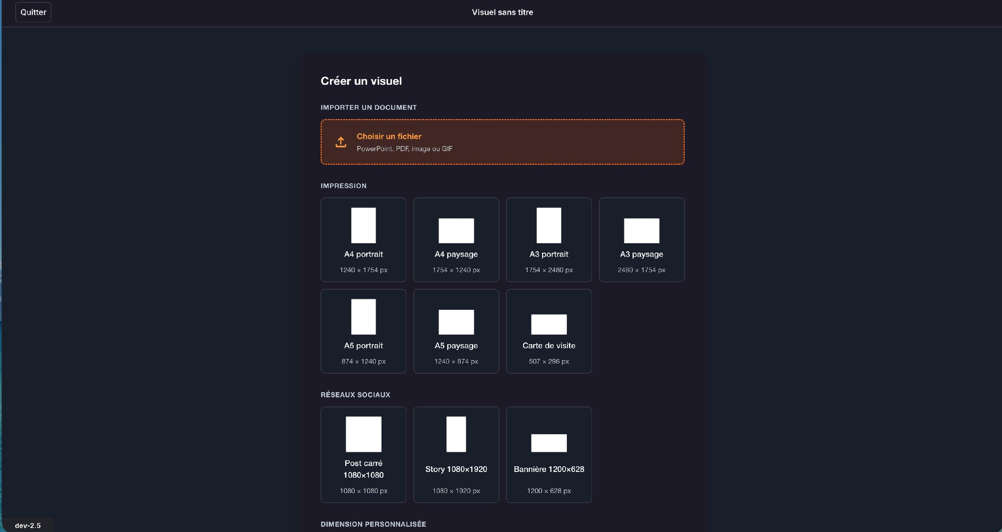Select the A4 portrait format card

363,239
